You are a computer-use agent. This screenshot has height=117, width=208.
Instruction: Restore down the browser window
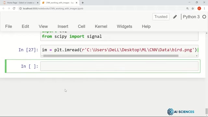tap(197, 2)
